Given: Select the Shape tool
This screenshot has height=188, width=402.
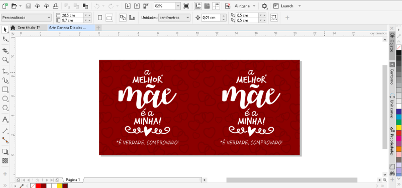Looking at the screenshot, I should pyautogui.click(x=5, y=39).
